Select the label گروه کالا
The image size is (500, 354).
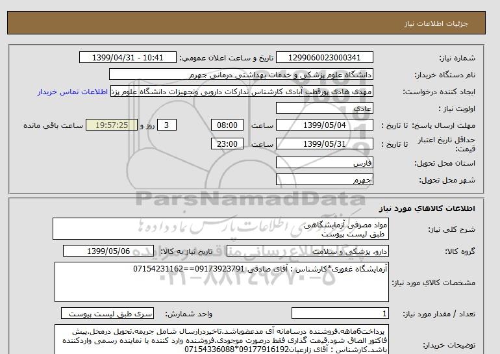460,251
